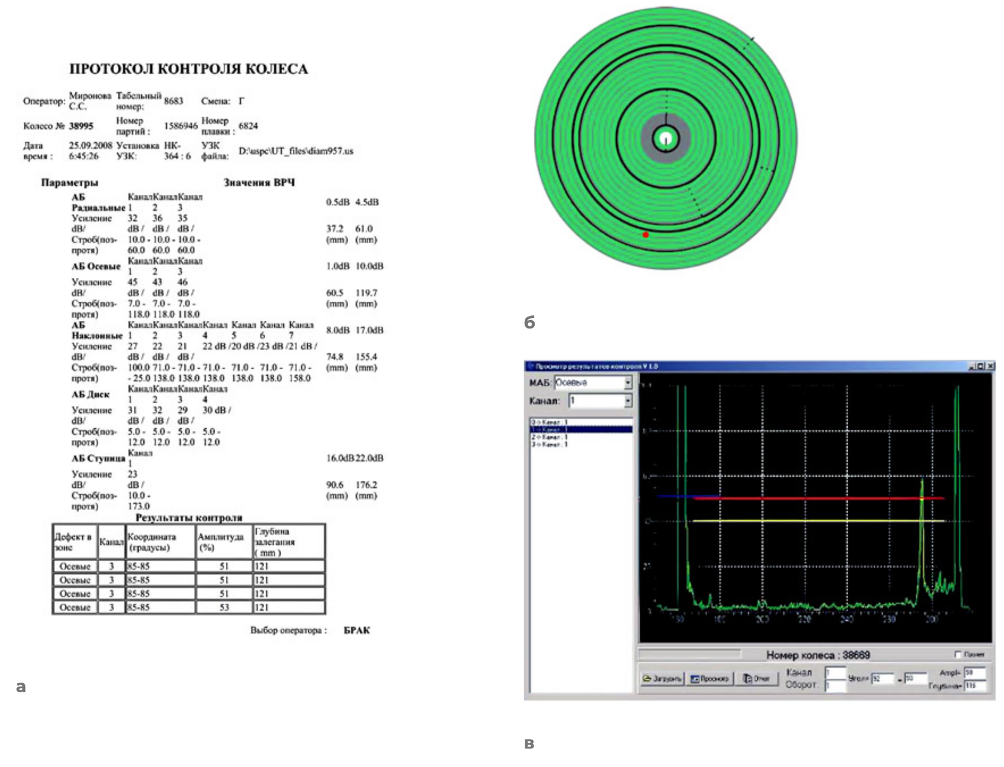Maximize the results viewer window
1004x767 pixels.
[x=981, y=366]
